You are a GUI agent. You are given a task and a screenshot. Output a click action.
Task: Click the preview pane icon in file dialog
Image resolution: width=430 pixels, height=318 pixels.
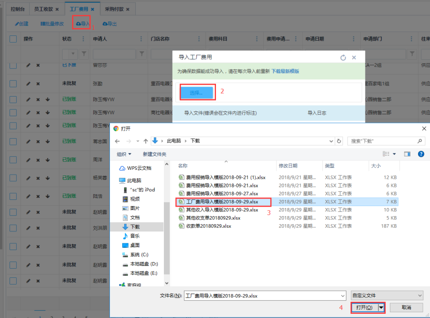407,154
